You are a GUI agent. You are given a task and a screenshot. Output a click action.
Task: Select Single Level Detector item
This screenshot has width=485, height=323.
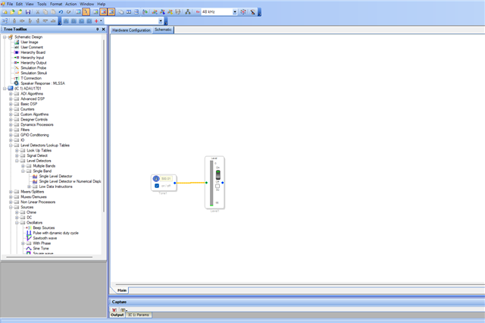[55, 176]
